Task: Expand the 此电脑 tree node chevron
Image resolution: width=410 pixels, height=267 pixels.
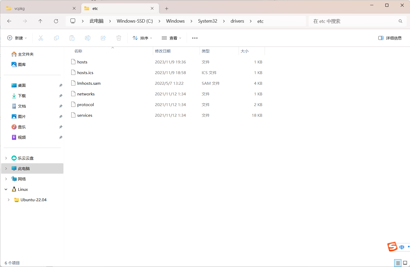Action: tap(6, 168)
